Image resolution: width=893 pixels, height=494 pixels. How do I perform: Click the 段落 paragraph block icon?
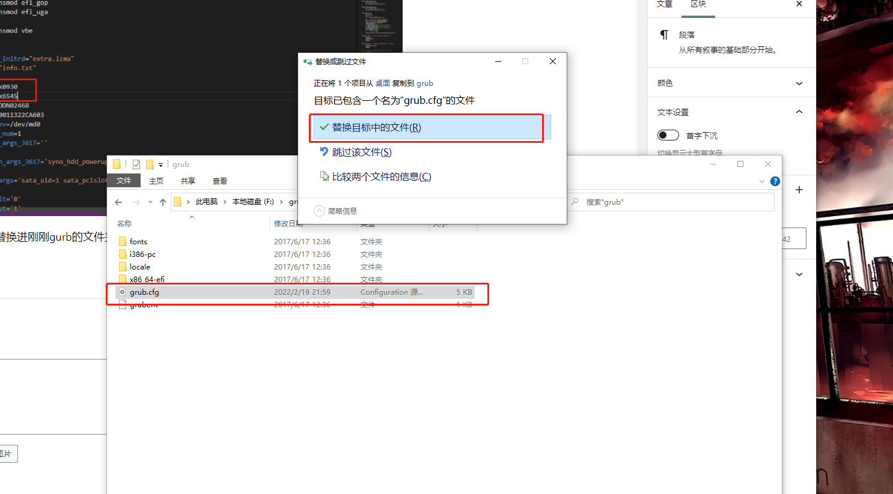click(x=664, y=35)
